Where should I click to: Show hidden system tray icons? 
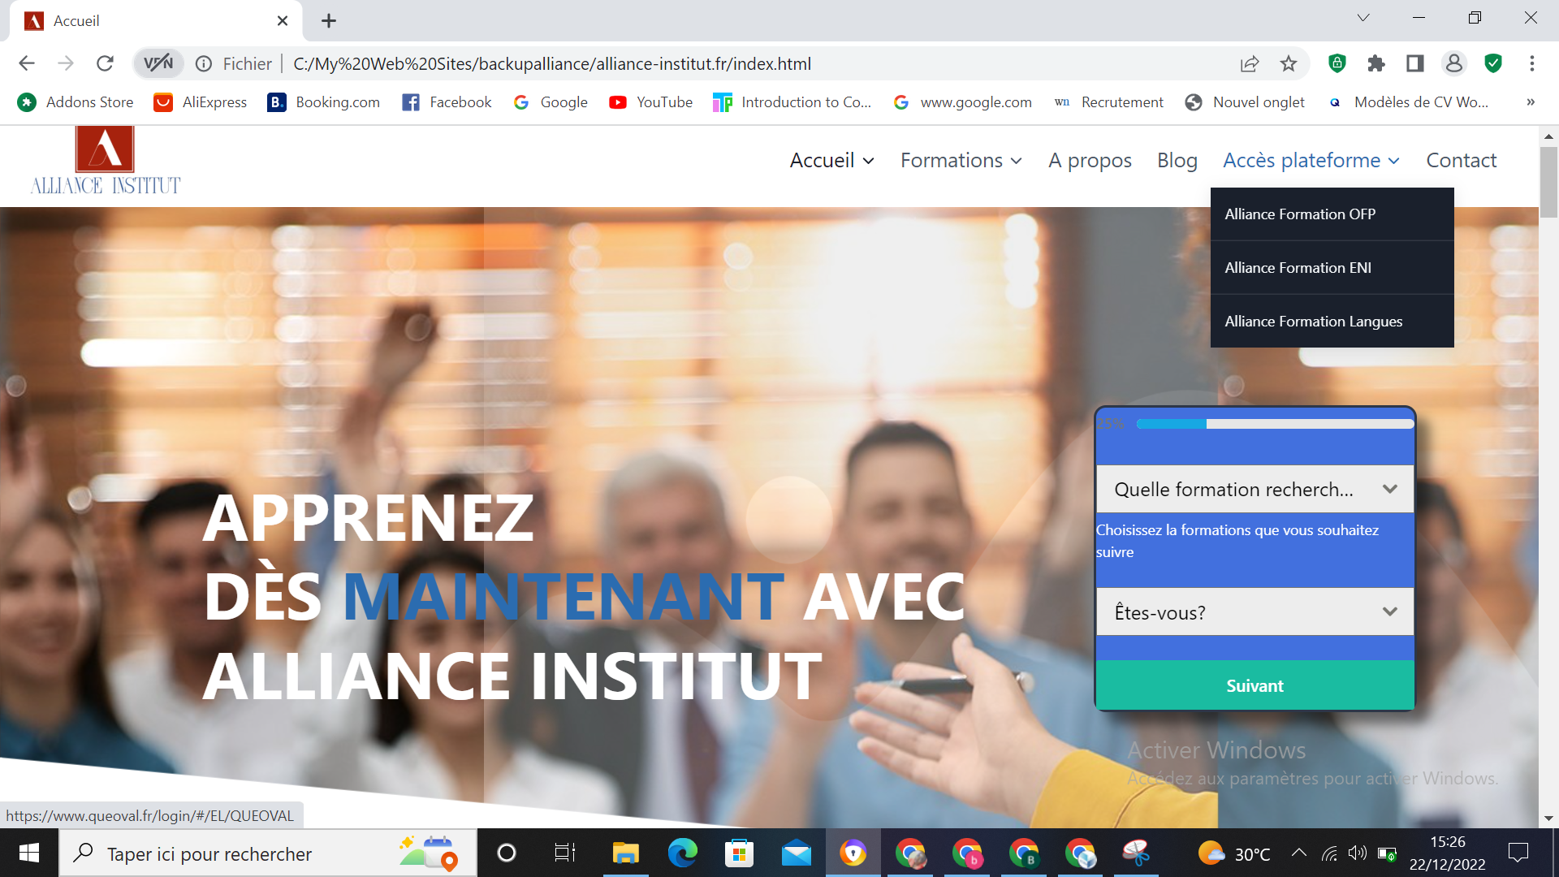(1299, 853)
